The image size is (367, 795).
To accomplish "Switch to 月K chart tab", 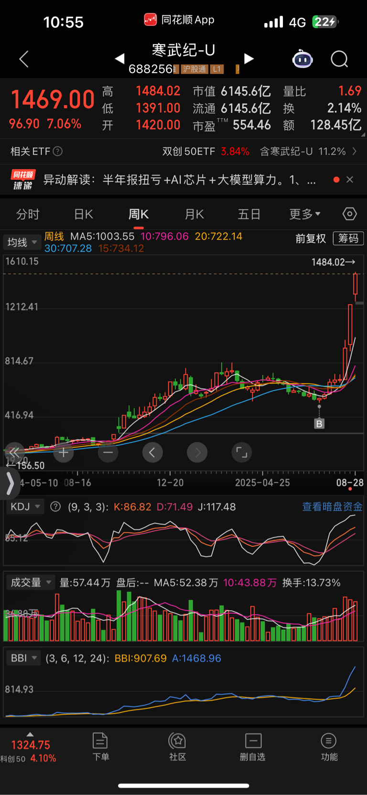I will click(x=194, y=214).
